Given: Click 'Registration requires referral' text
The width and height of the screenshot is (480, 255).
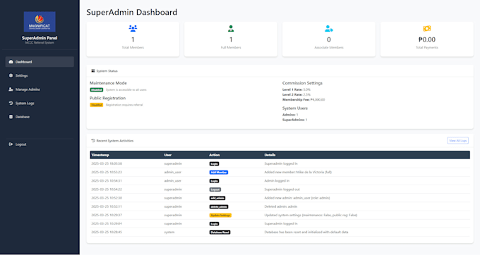Looking at the screenshot, I should (x=124, y=105).
